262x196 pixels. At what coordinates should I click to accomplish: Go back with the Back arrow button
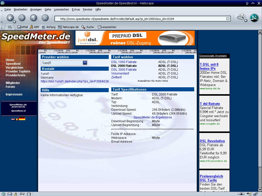click(10, 18)
